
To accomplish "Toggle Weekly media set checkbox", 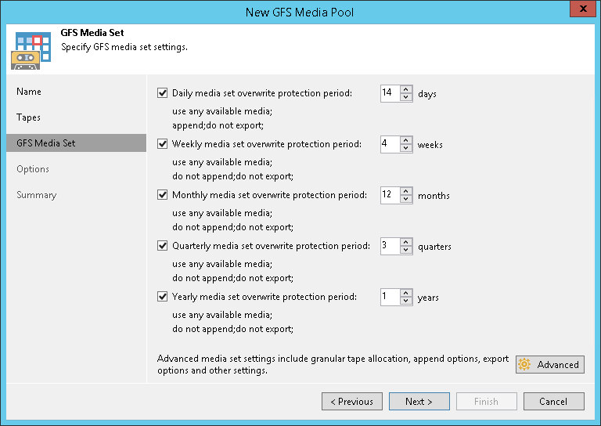I will (x=163, y=144).
